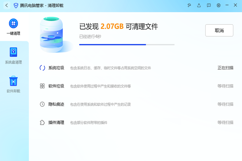Viewport: 242px width, 161px height.
Task: Click the 正在扫描 status text
Action: click(225, 68)
